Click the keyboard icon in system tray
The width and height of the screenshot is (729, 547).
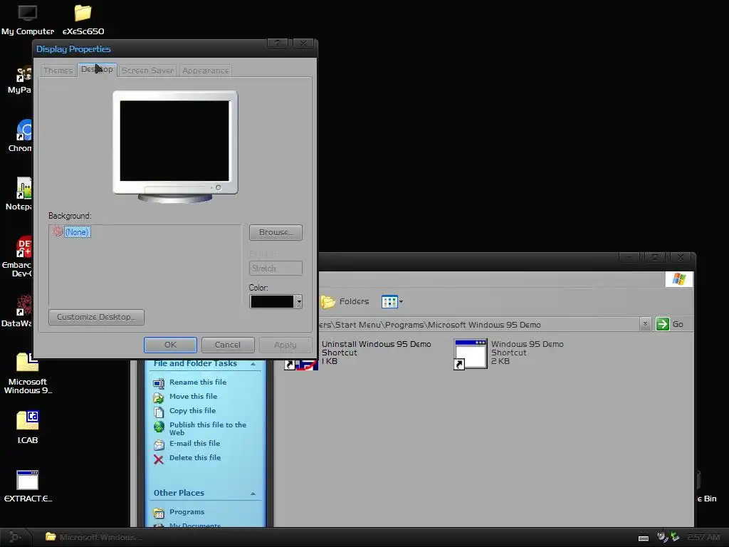(x=644, y=538)
